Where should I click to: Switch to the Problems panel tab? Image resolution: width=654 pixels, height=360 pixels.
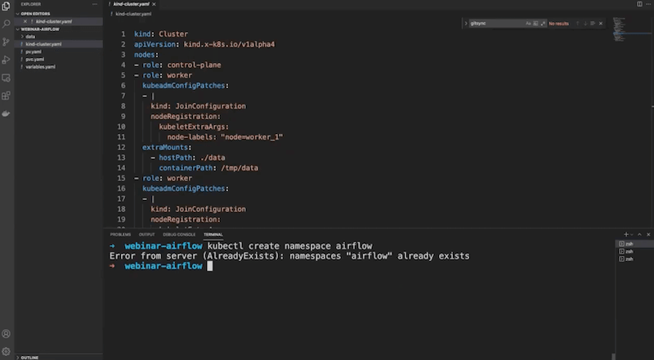[120, 234]
